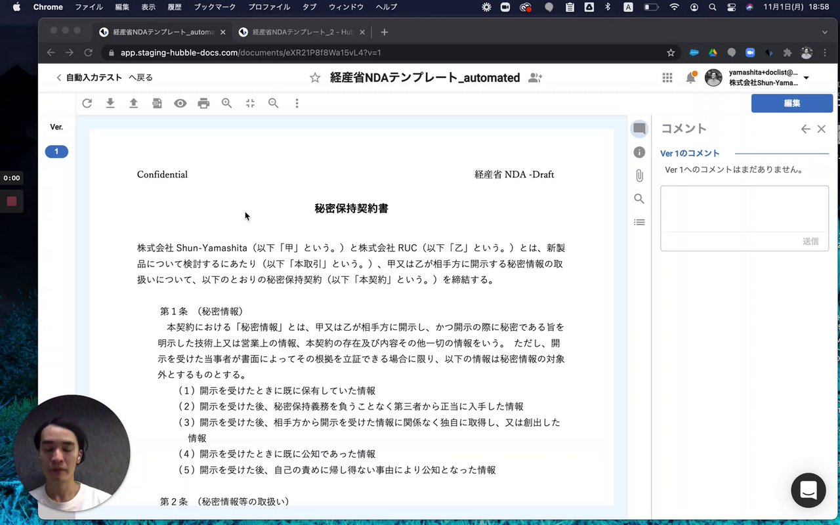Click the 送信 send button

pos(811,241)
